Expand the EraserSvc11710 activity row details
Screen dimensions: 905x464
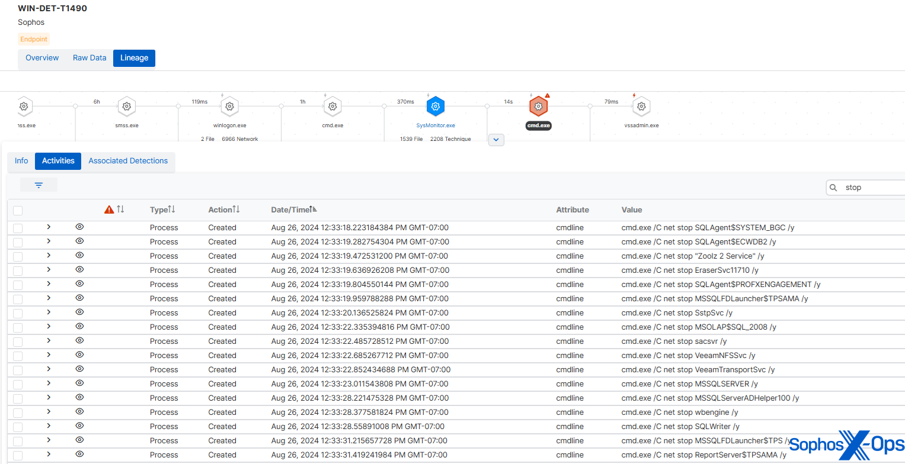click(49, 269)
